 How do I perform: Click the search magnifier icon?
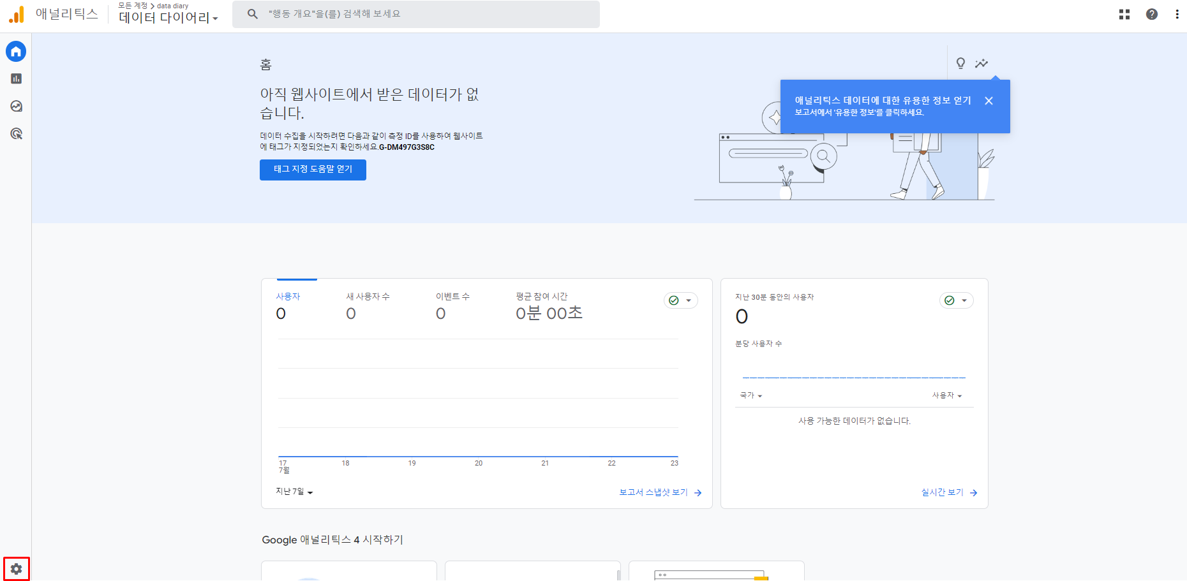click(253, 13)
